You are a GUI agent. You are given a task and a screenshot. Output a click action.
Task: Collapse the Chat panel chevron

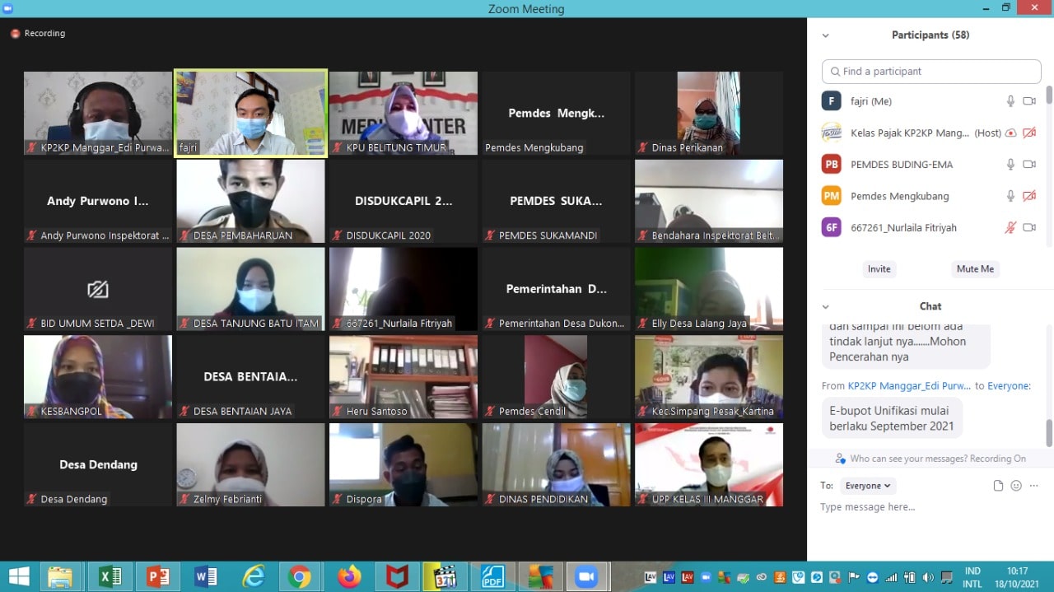826,306
